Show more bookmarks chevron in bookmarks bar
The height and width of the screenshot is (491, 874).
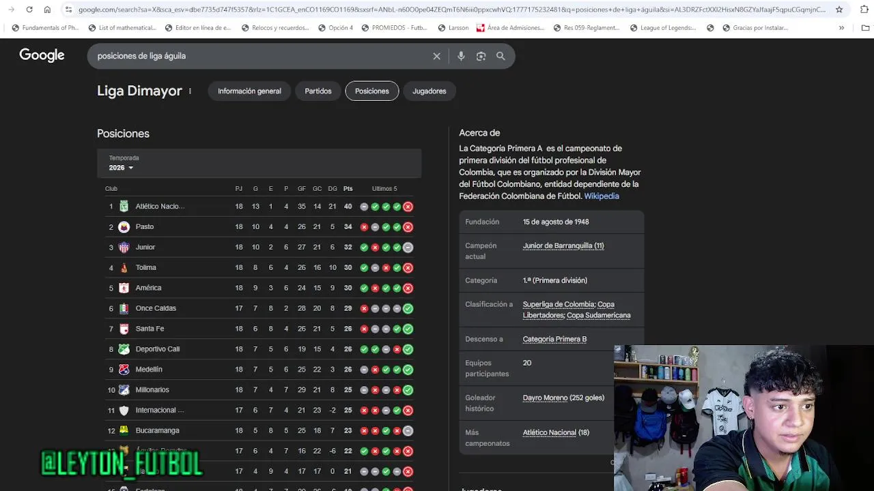(841, 28)
